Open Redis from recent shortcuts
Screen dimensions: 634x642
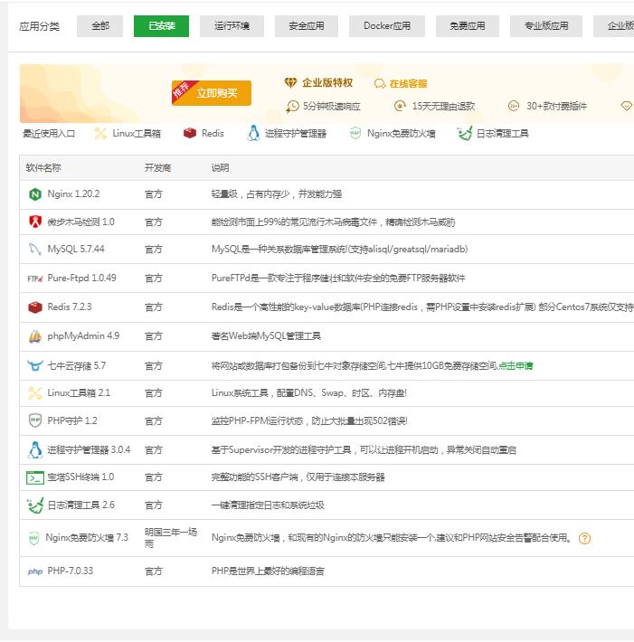point(213,134)
